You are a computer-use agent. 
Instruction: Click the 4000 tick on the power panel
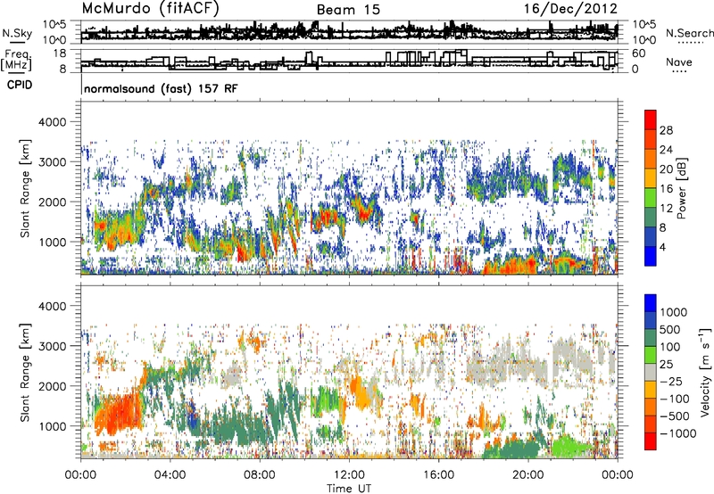(x=52, y=122)
